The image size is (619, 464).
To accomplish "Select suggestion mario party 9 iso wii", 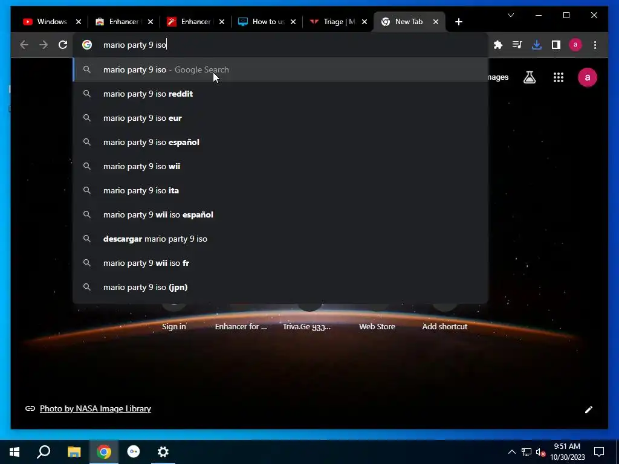I will point(280,166).
